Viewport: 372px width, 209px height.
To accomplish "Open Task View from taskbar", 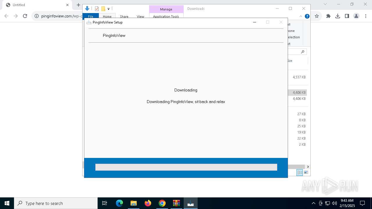I will tap(105, 203).
